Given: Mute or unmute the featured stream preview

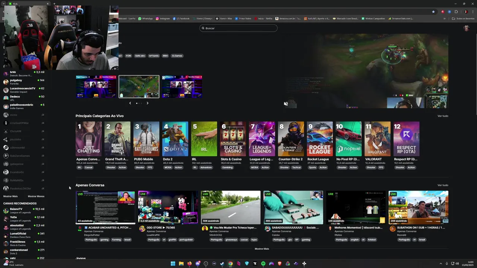Looking at the screenshot, I should tap(286, 104).
